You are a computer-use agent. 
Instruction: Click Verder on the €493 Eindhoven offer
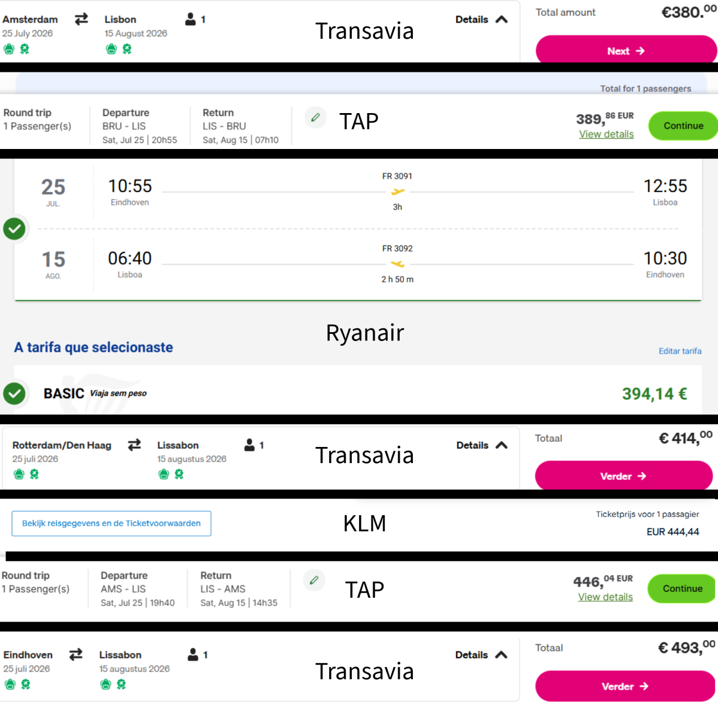[626, 686]
